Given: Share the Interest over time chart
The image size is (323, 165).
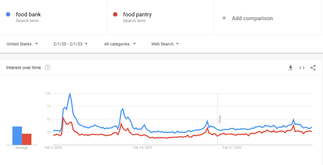Looking at the screenshot, I should pyautogui.click(x=313, y=68).
